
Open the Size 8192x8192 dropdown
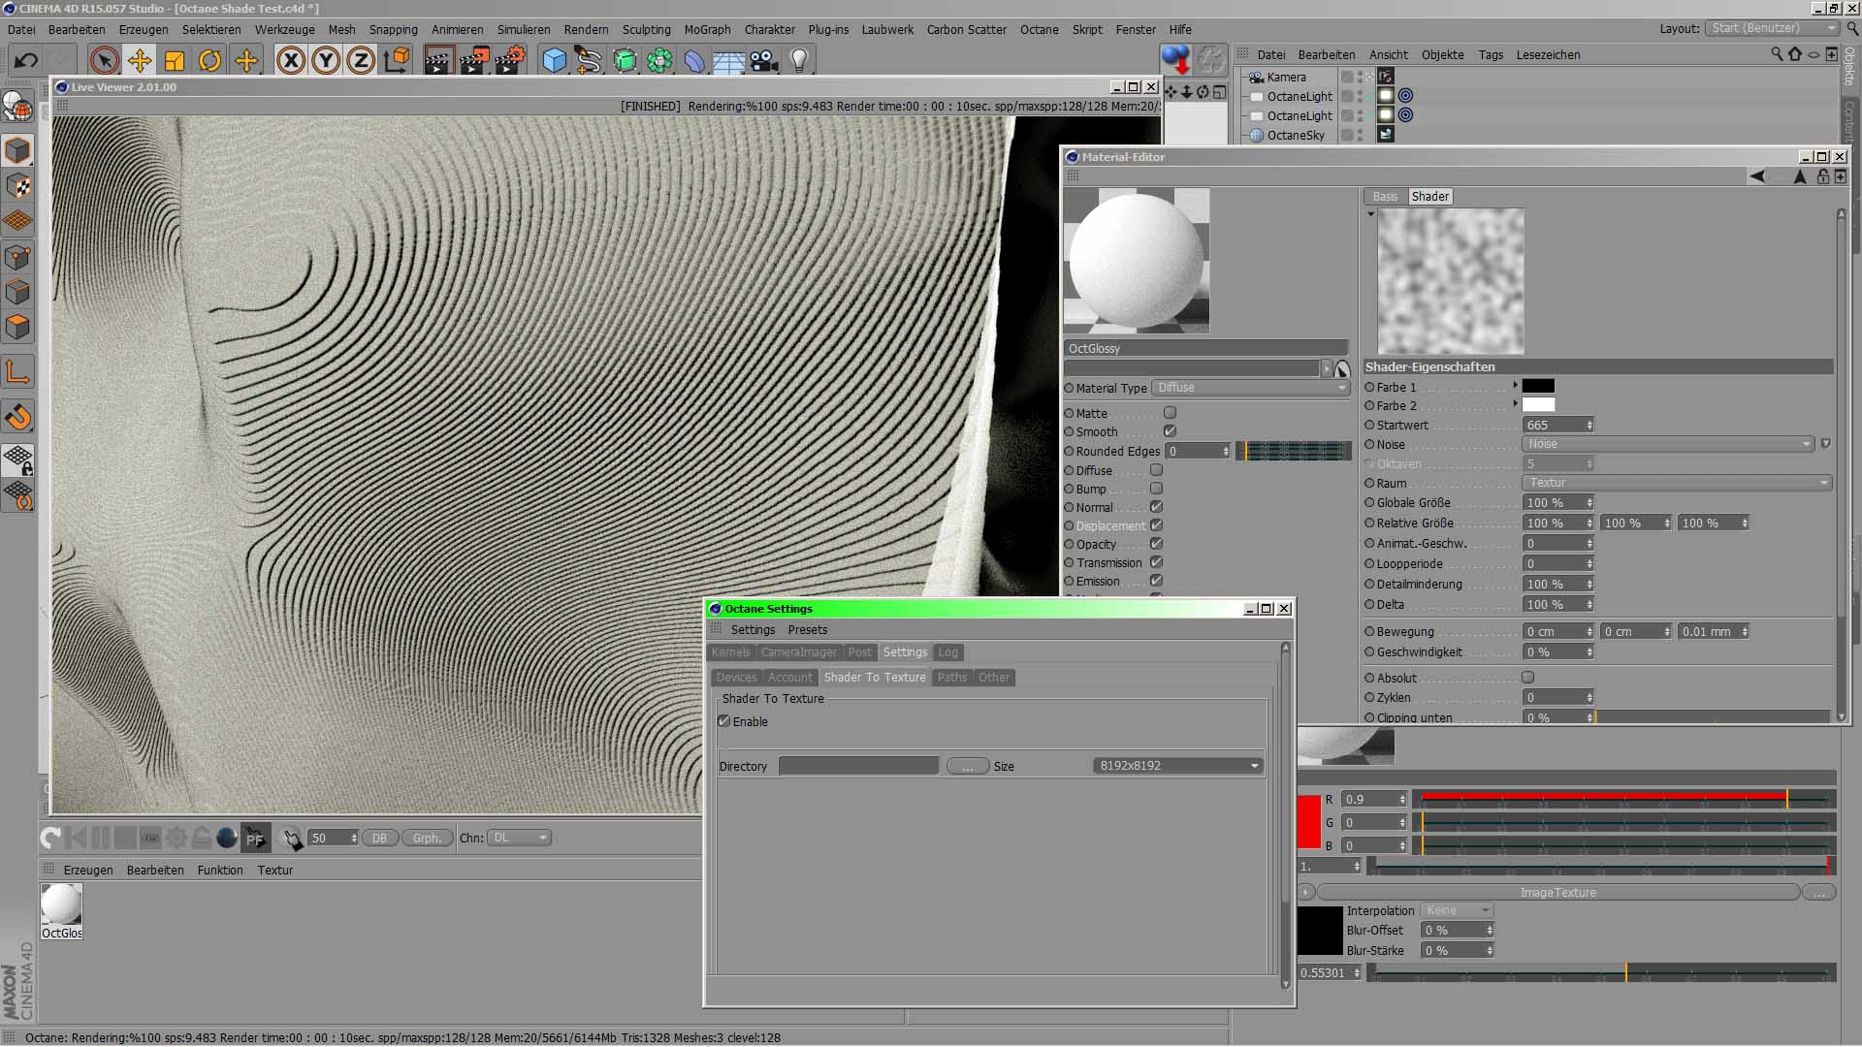(1178, 766)
